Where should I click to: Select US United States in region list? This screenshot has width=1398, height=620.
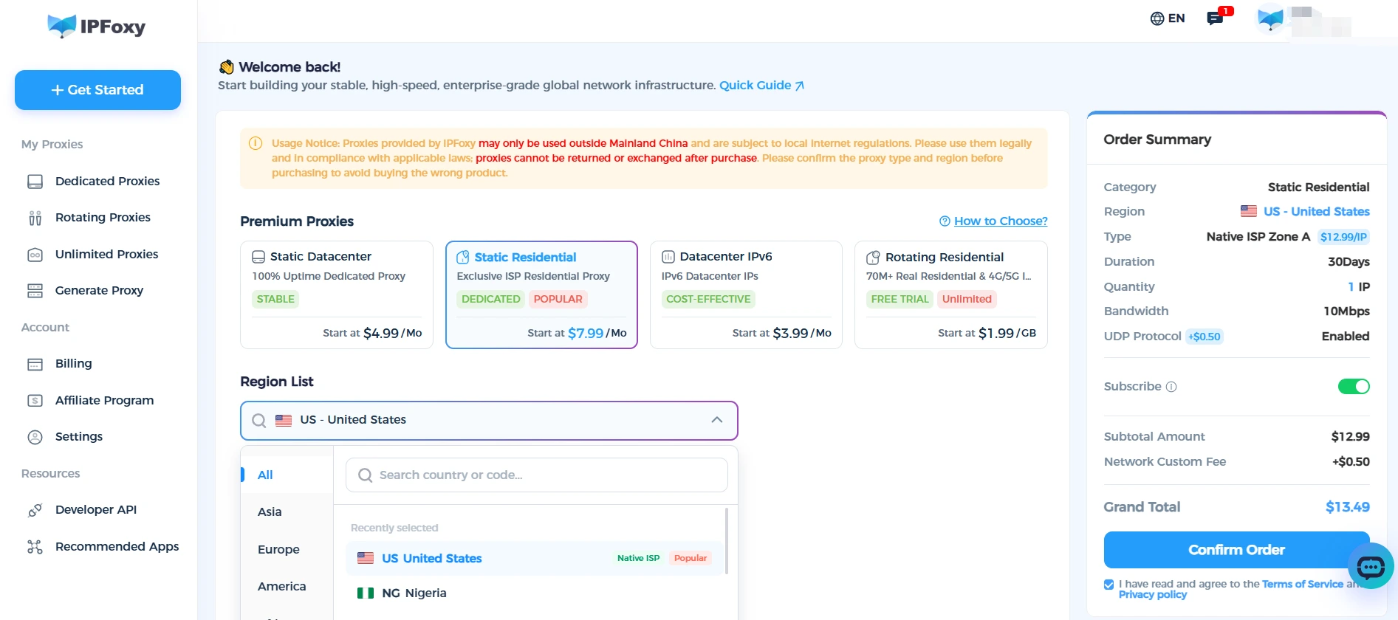(x=535, y=559)
